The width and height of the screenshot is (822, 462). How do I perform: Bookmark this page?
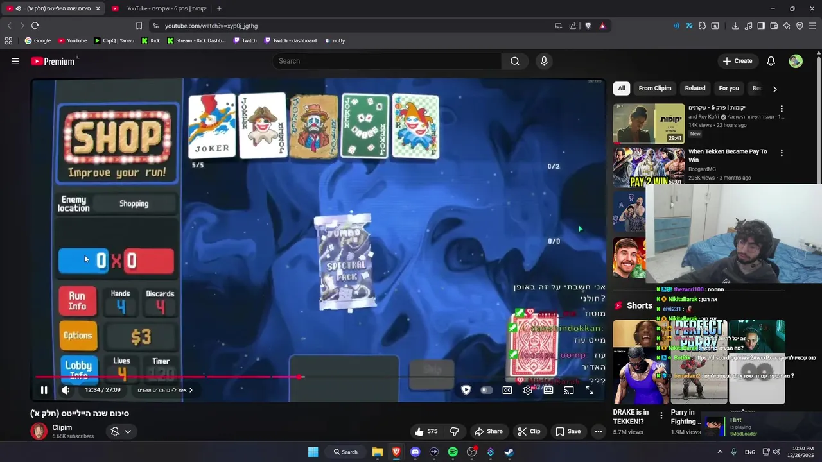[x=139, y=26]
